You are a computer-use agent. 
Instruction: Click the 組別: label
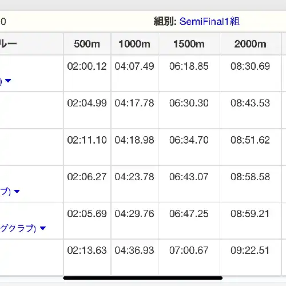click(x=165, y=21)
